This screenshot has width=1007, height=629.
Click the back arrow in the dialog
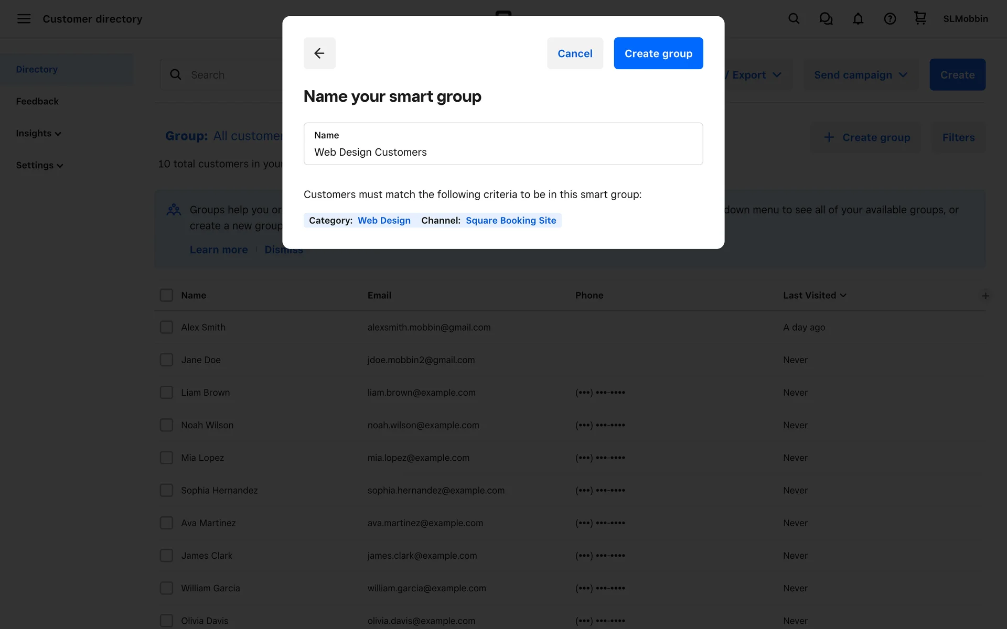pyautogui.click(x=319, y=53)
